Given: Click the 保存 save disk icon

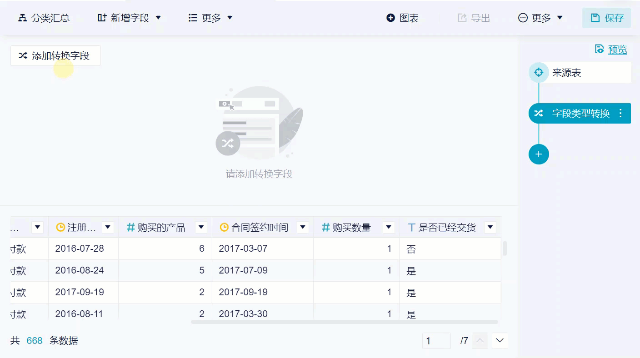Looking at the screenshot, I should tap(595, 18).
